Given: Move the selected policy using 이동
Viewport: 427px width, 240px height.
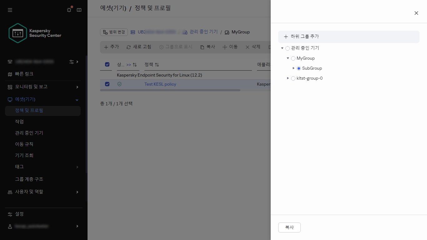Looking at the screenshot, I should click(x=230, y=47).
